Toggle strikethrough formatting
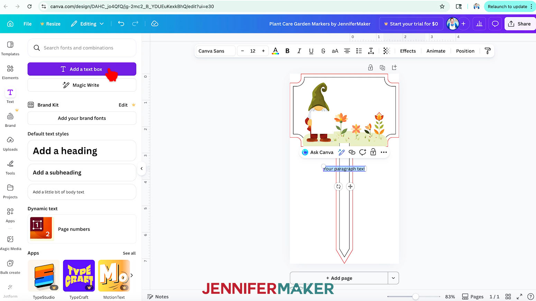This screenshot has height=301, width=536. (323, 51)
